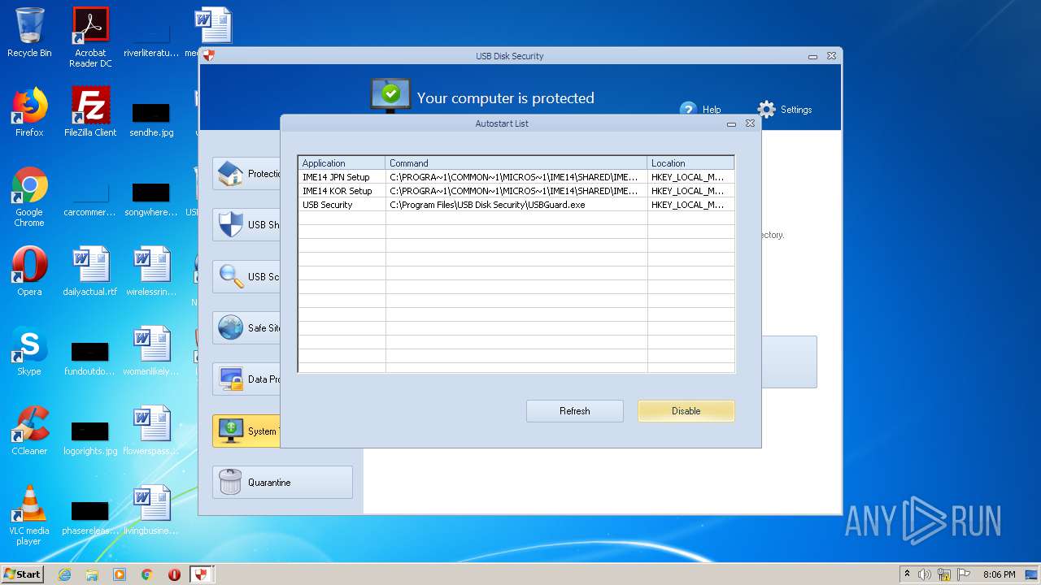Launch Skype desktop shortcut
The image size is (1041, 585).
pos(29,351)
